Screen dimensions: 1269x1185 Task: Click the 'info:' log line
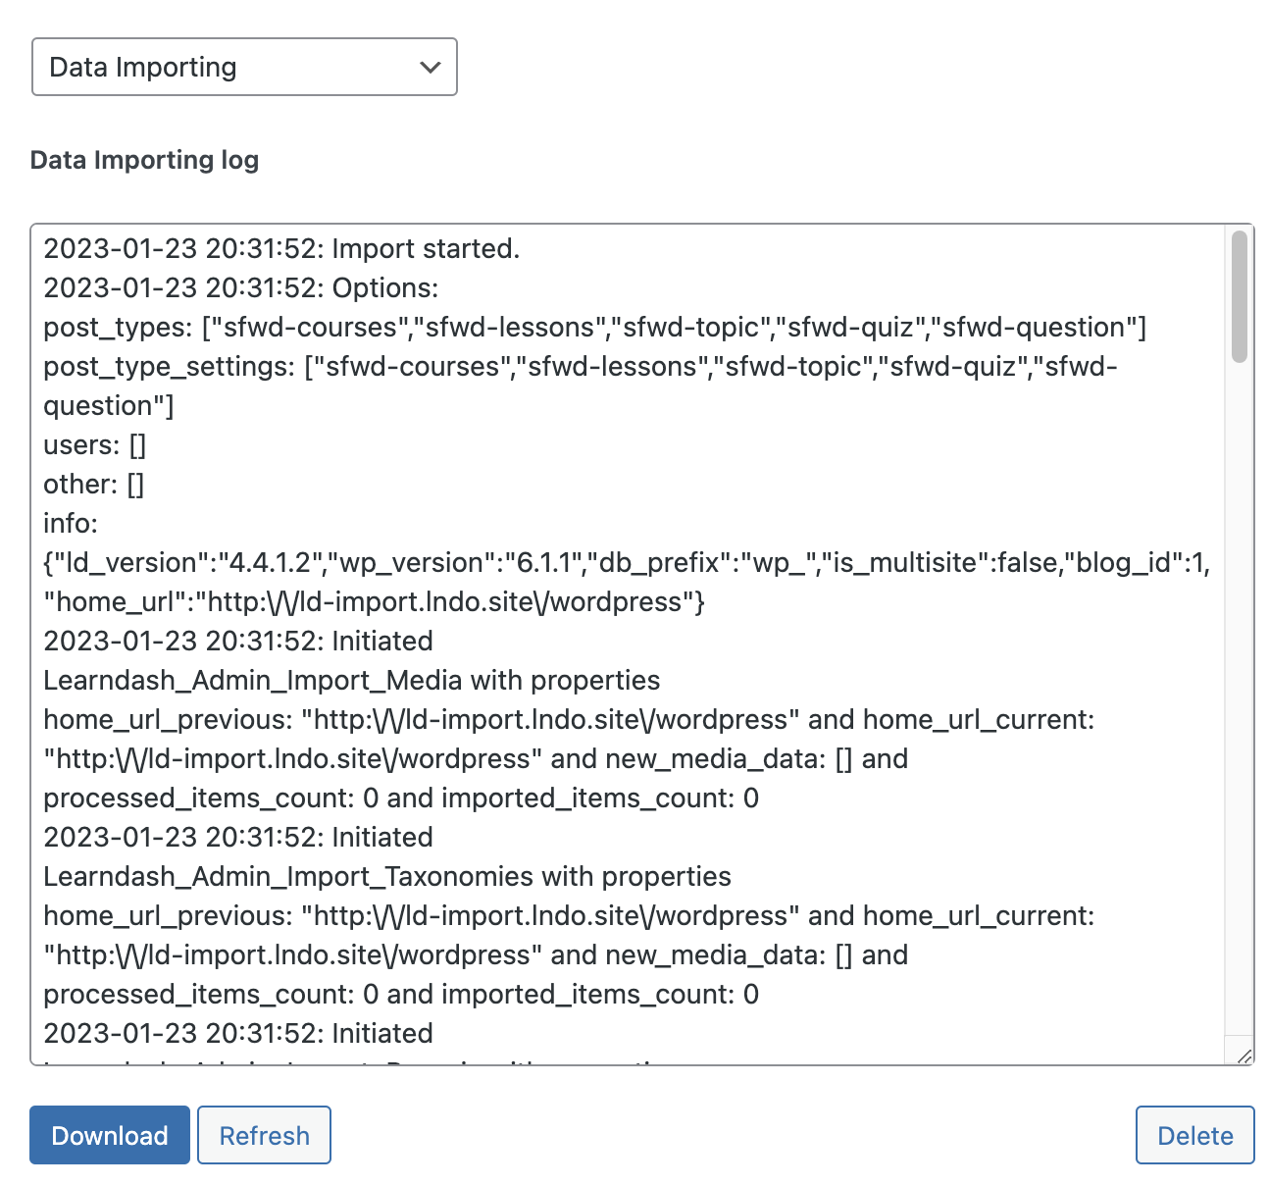click(x=71, y=523)
